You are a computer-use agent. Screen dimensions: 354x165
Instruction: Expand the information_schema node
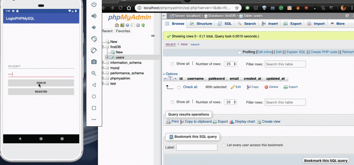pos(103,63)
